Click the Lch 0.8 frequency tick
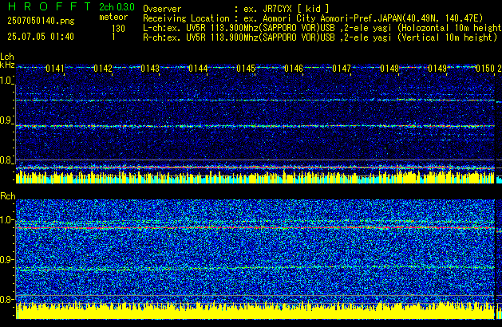 point(6,160)
